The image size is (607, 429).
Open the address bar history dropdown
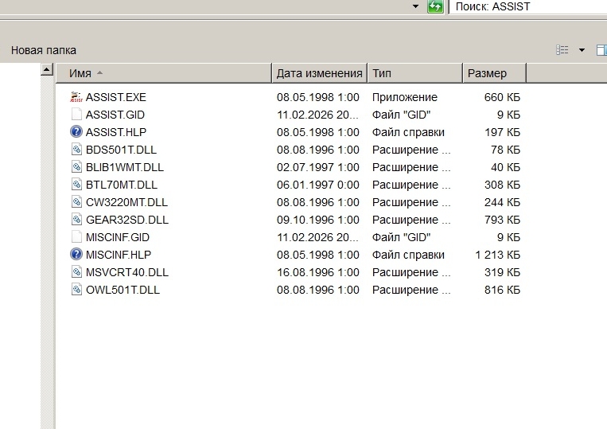tap(415, 6)
